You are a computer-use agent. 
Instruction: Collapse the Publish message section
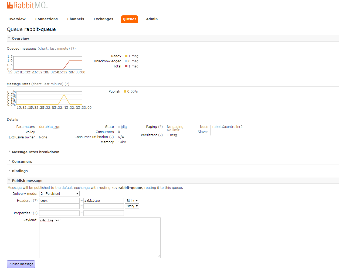click(x=27, y=181)
